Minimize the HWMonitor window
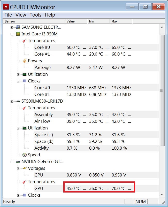This screenshot has height=207, width=168. (x=132, y=7)
